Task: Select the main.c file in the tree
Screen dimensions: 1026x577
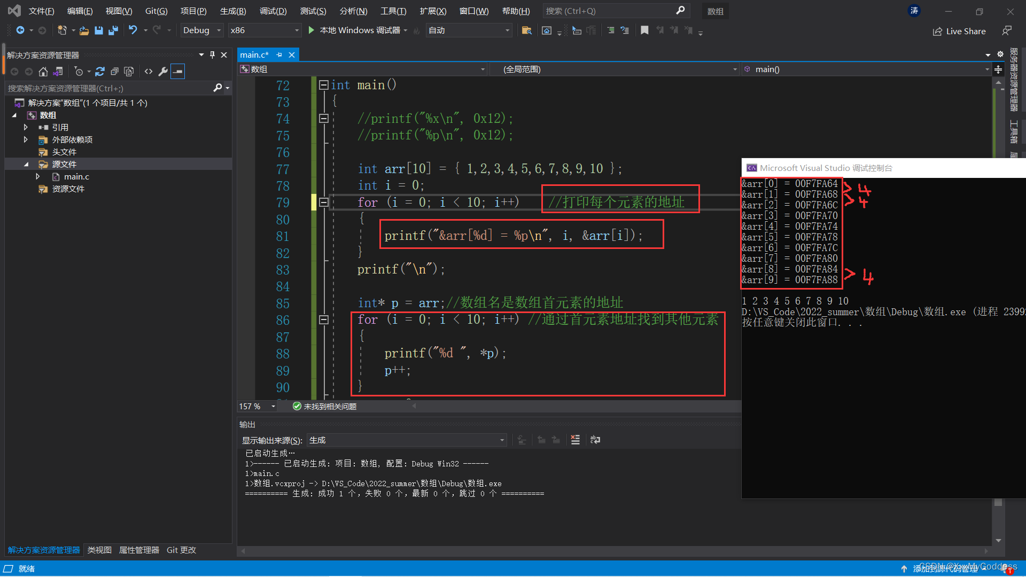Action: 76,176
